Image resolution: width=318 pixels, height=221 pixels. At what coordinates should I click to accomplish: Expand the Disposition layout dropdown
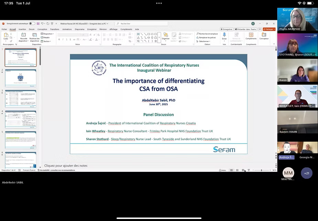47,34
